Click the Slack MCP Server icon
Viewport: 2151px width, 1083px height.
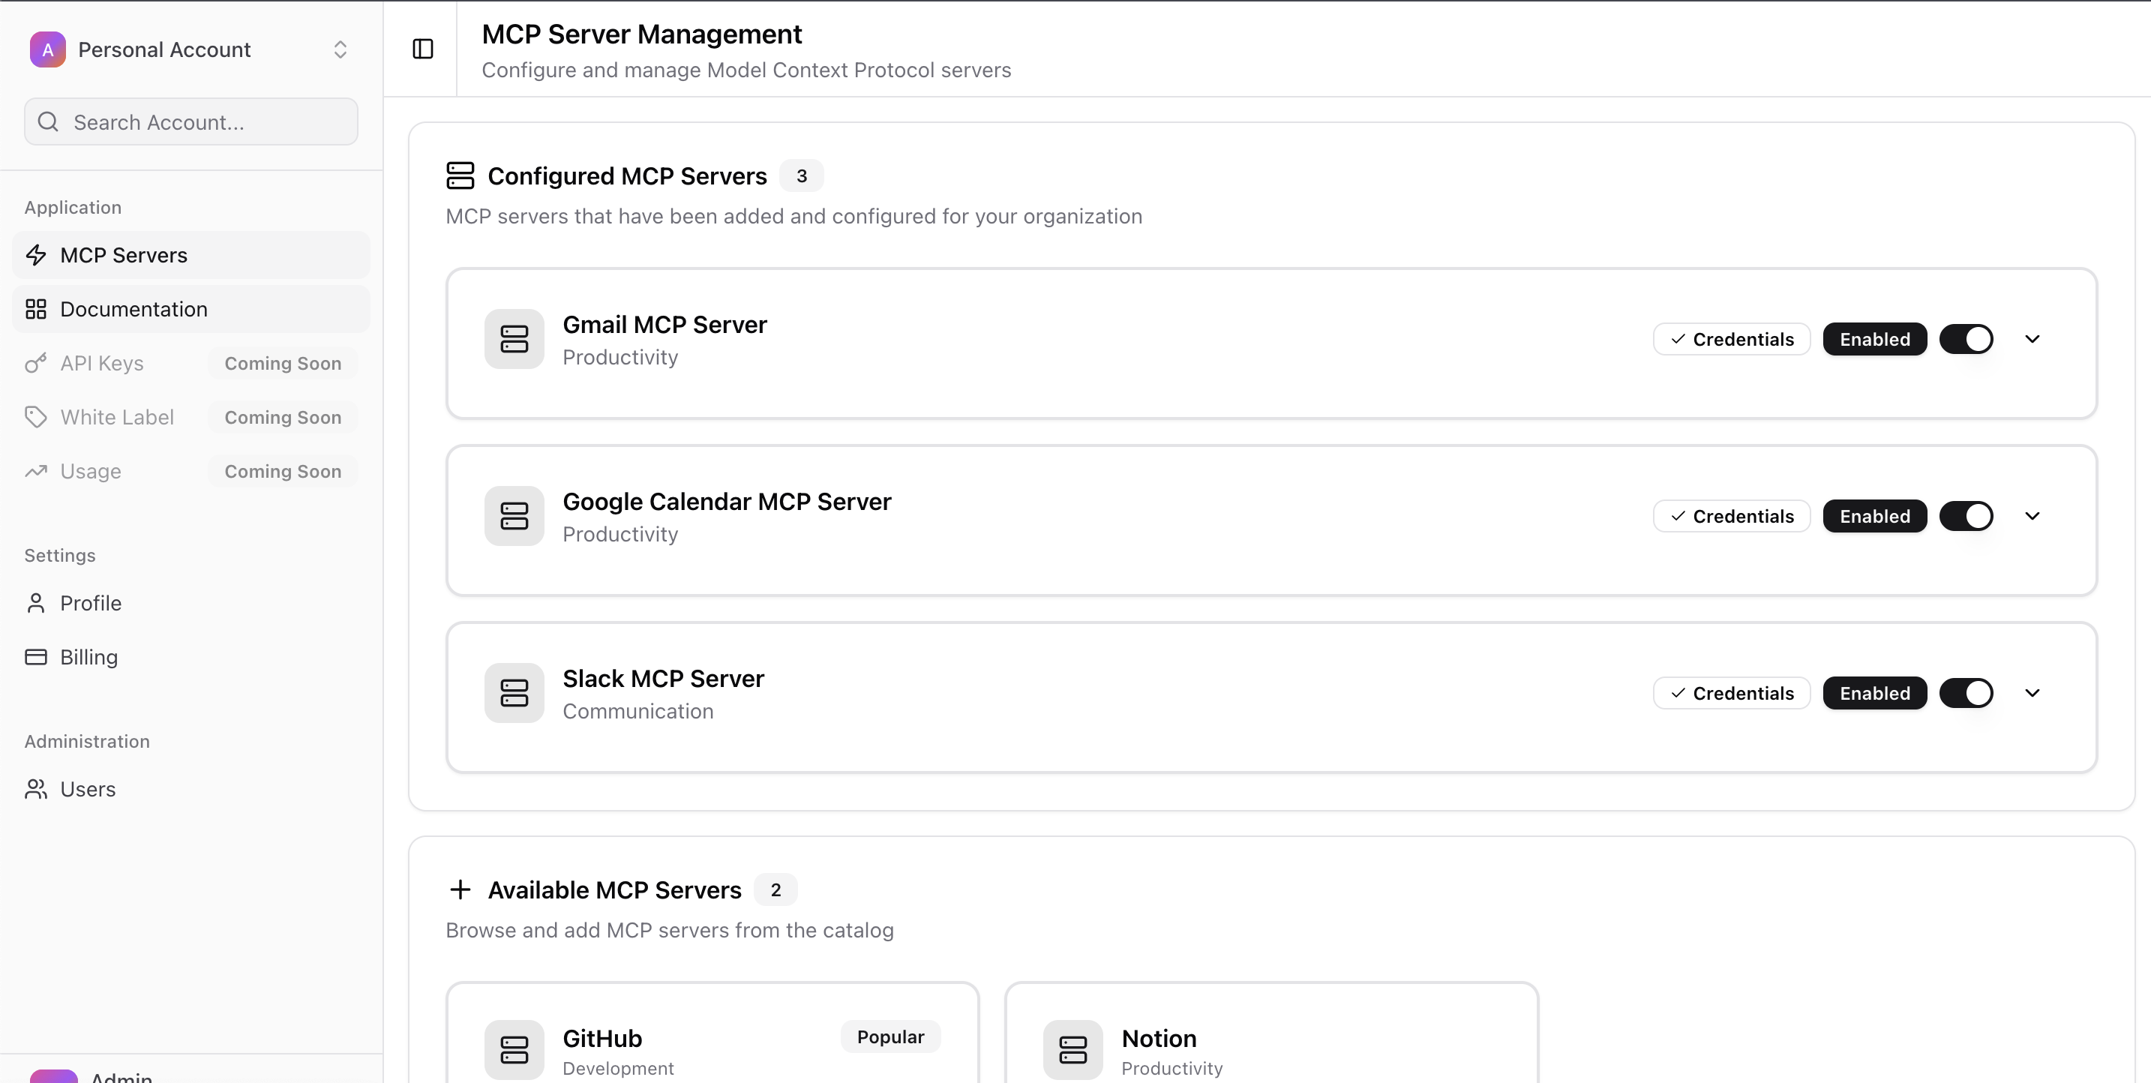click(514, 693)
